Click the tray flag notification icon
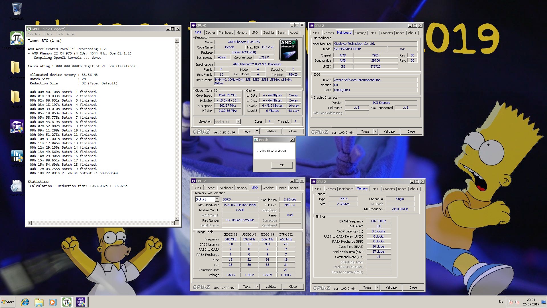 pos(510,302)
